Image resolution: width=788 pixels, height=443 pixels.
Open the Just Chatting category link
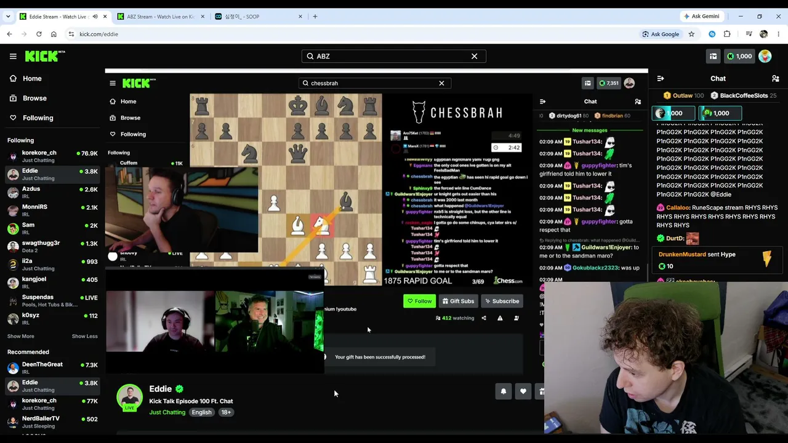click(167, 412)
